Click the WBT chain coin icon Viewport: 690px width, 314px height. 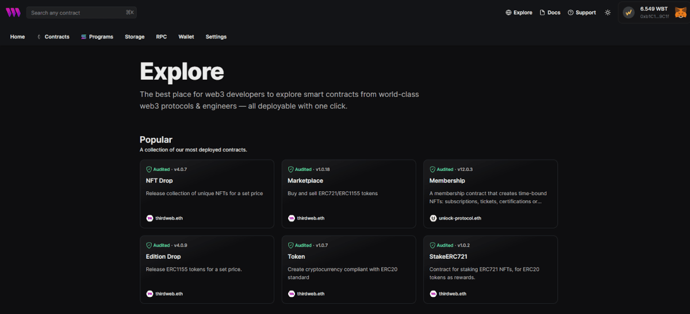coord(628,12)
